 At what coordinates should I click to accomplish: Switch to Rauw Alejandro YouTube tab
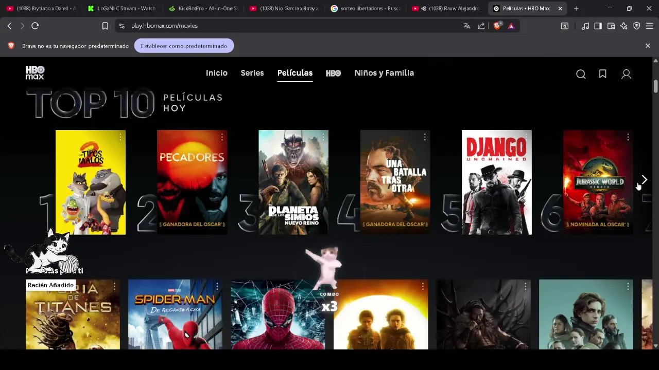pyautogui.click(x=447, y=8)
